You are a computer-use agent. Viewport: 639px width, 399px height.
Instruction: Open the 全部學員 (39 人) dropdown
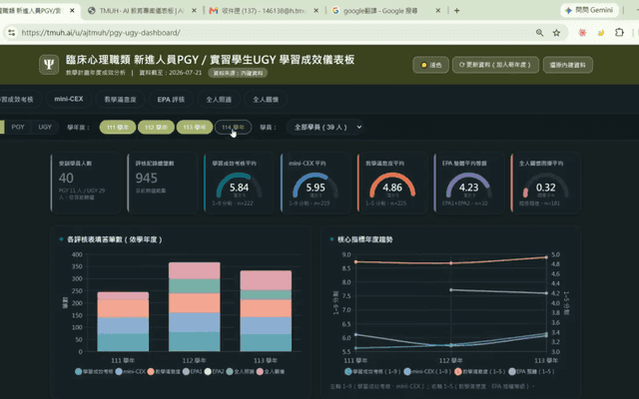click(325, 127)
